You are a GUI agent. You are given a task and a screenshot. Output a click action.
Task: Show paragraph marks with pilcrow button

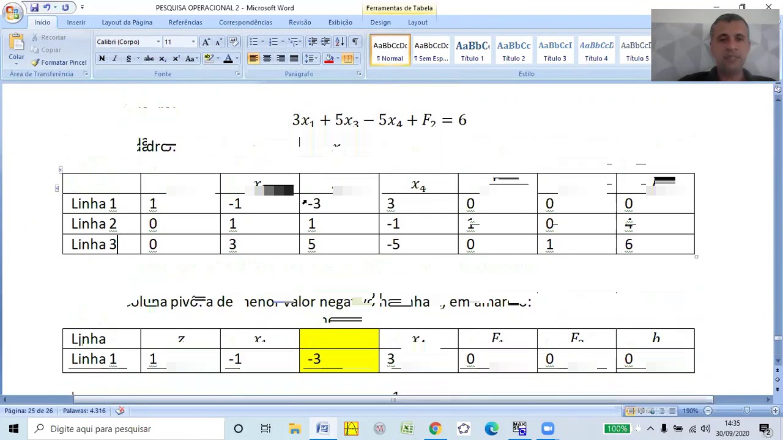(x=355, y=42)
